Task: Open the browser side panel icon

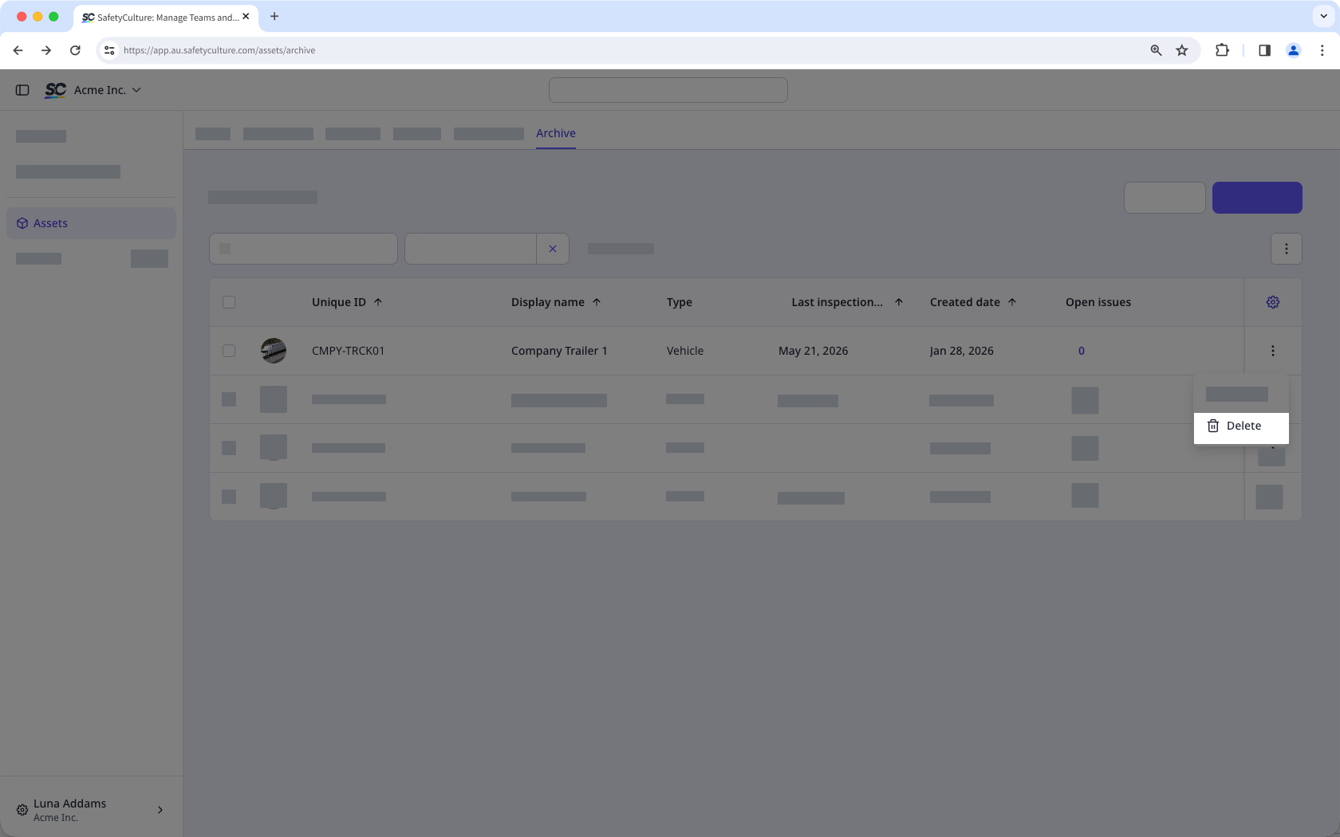Action: (1264, 50)
